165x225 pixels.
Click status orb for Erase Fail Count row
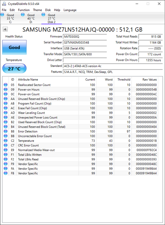(x=5, y=108)
